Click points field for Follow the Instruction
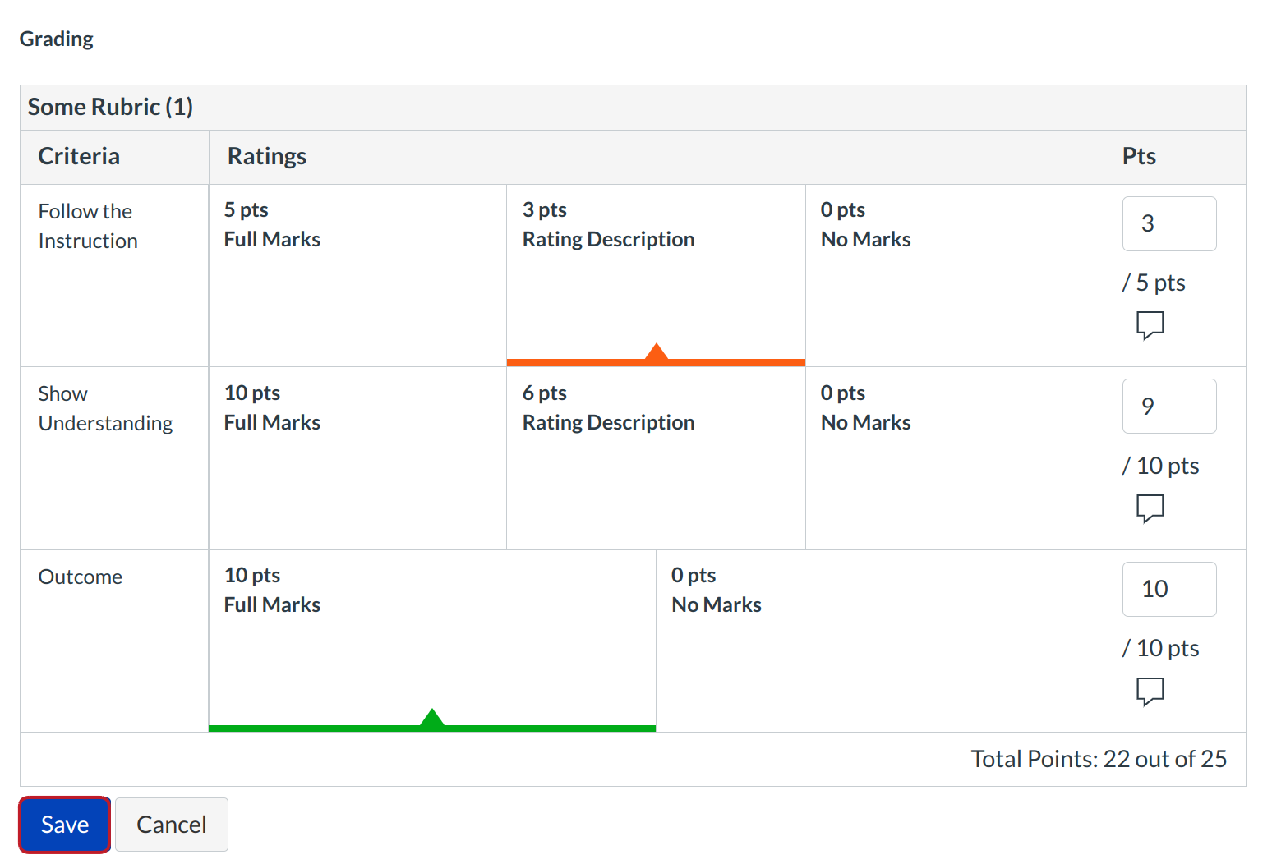This screenshot has height=864, width=1272. pos(1168,223)
